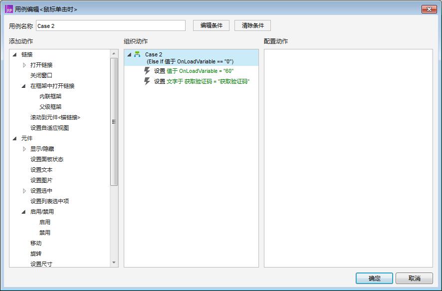Select 关闭窗口 action
The width and height of the screenshot is (442, 291).
[x=41, y=75]
